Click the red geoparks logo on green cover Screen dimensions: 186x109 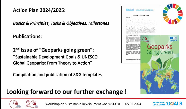click(146, 39)
